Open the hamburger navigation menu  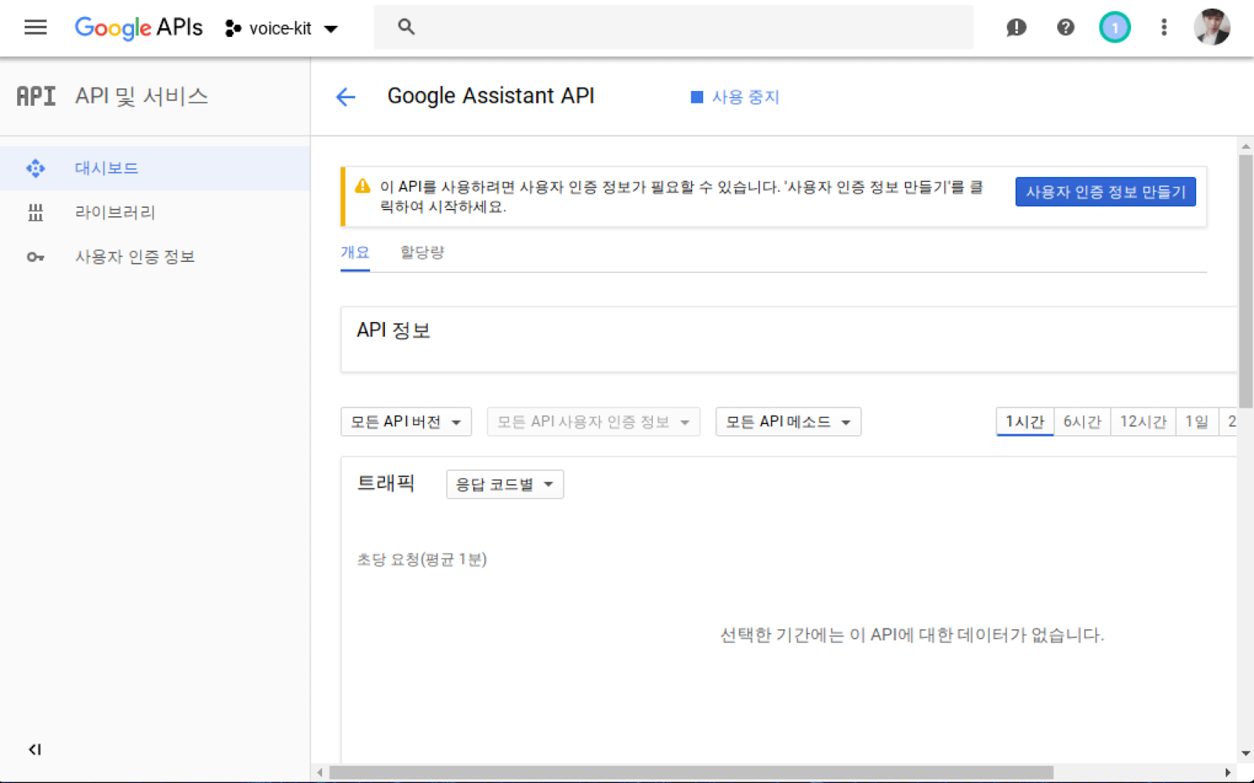[35, 27]
